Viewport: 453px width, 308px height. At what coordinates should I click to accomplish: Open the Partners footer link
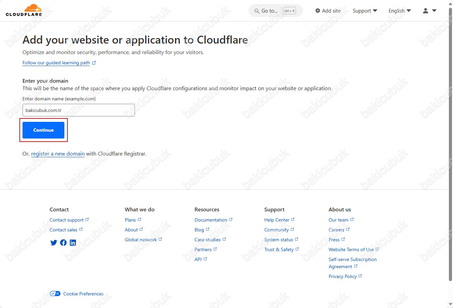[x=203, y=249]
